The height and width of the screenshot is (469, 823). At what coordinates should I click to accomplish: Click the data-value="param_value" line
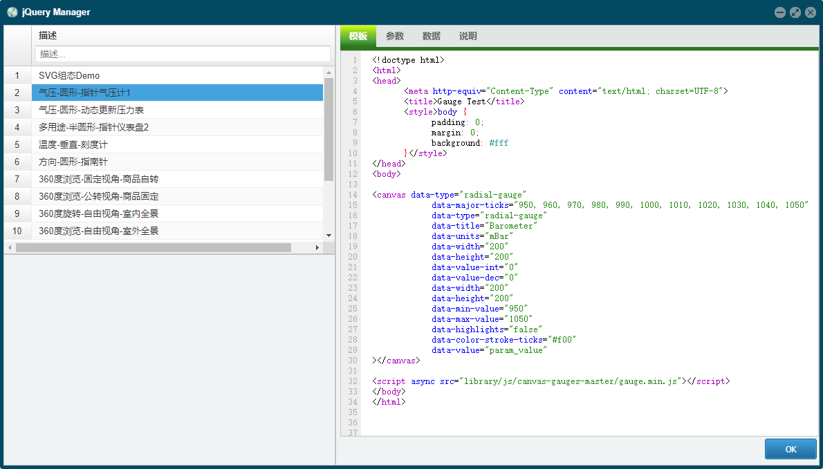point(489,350)
